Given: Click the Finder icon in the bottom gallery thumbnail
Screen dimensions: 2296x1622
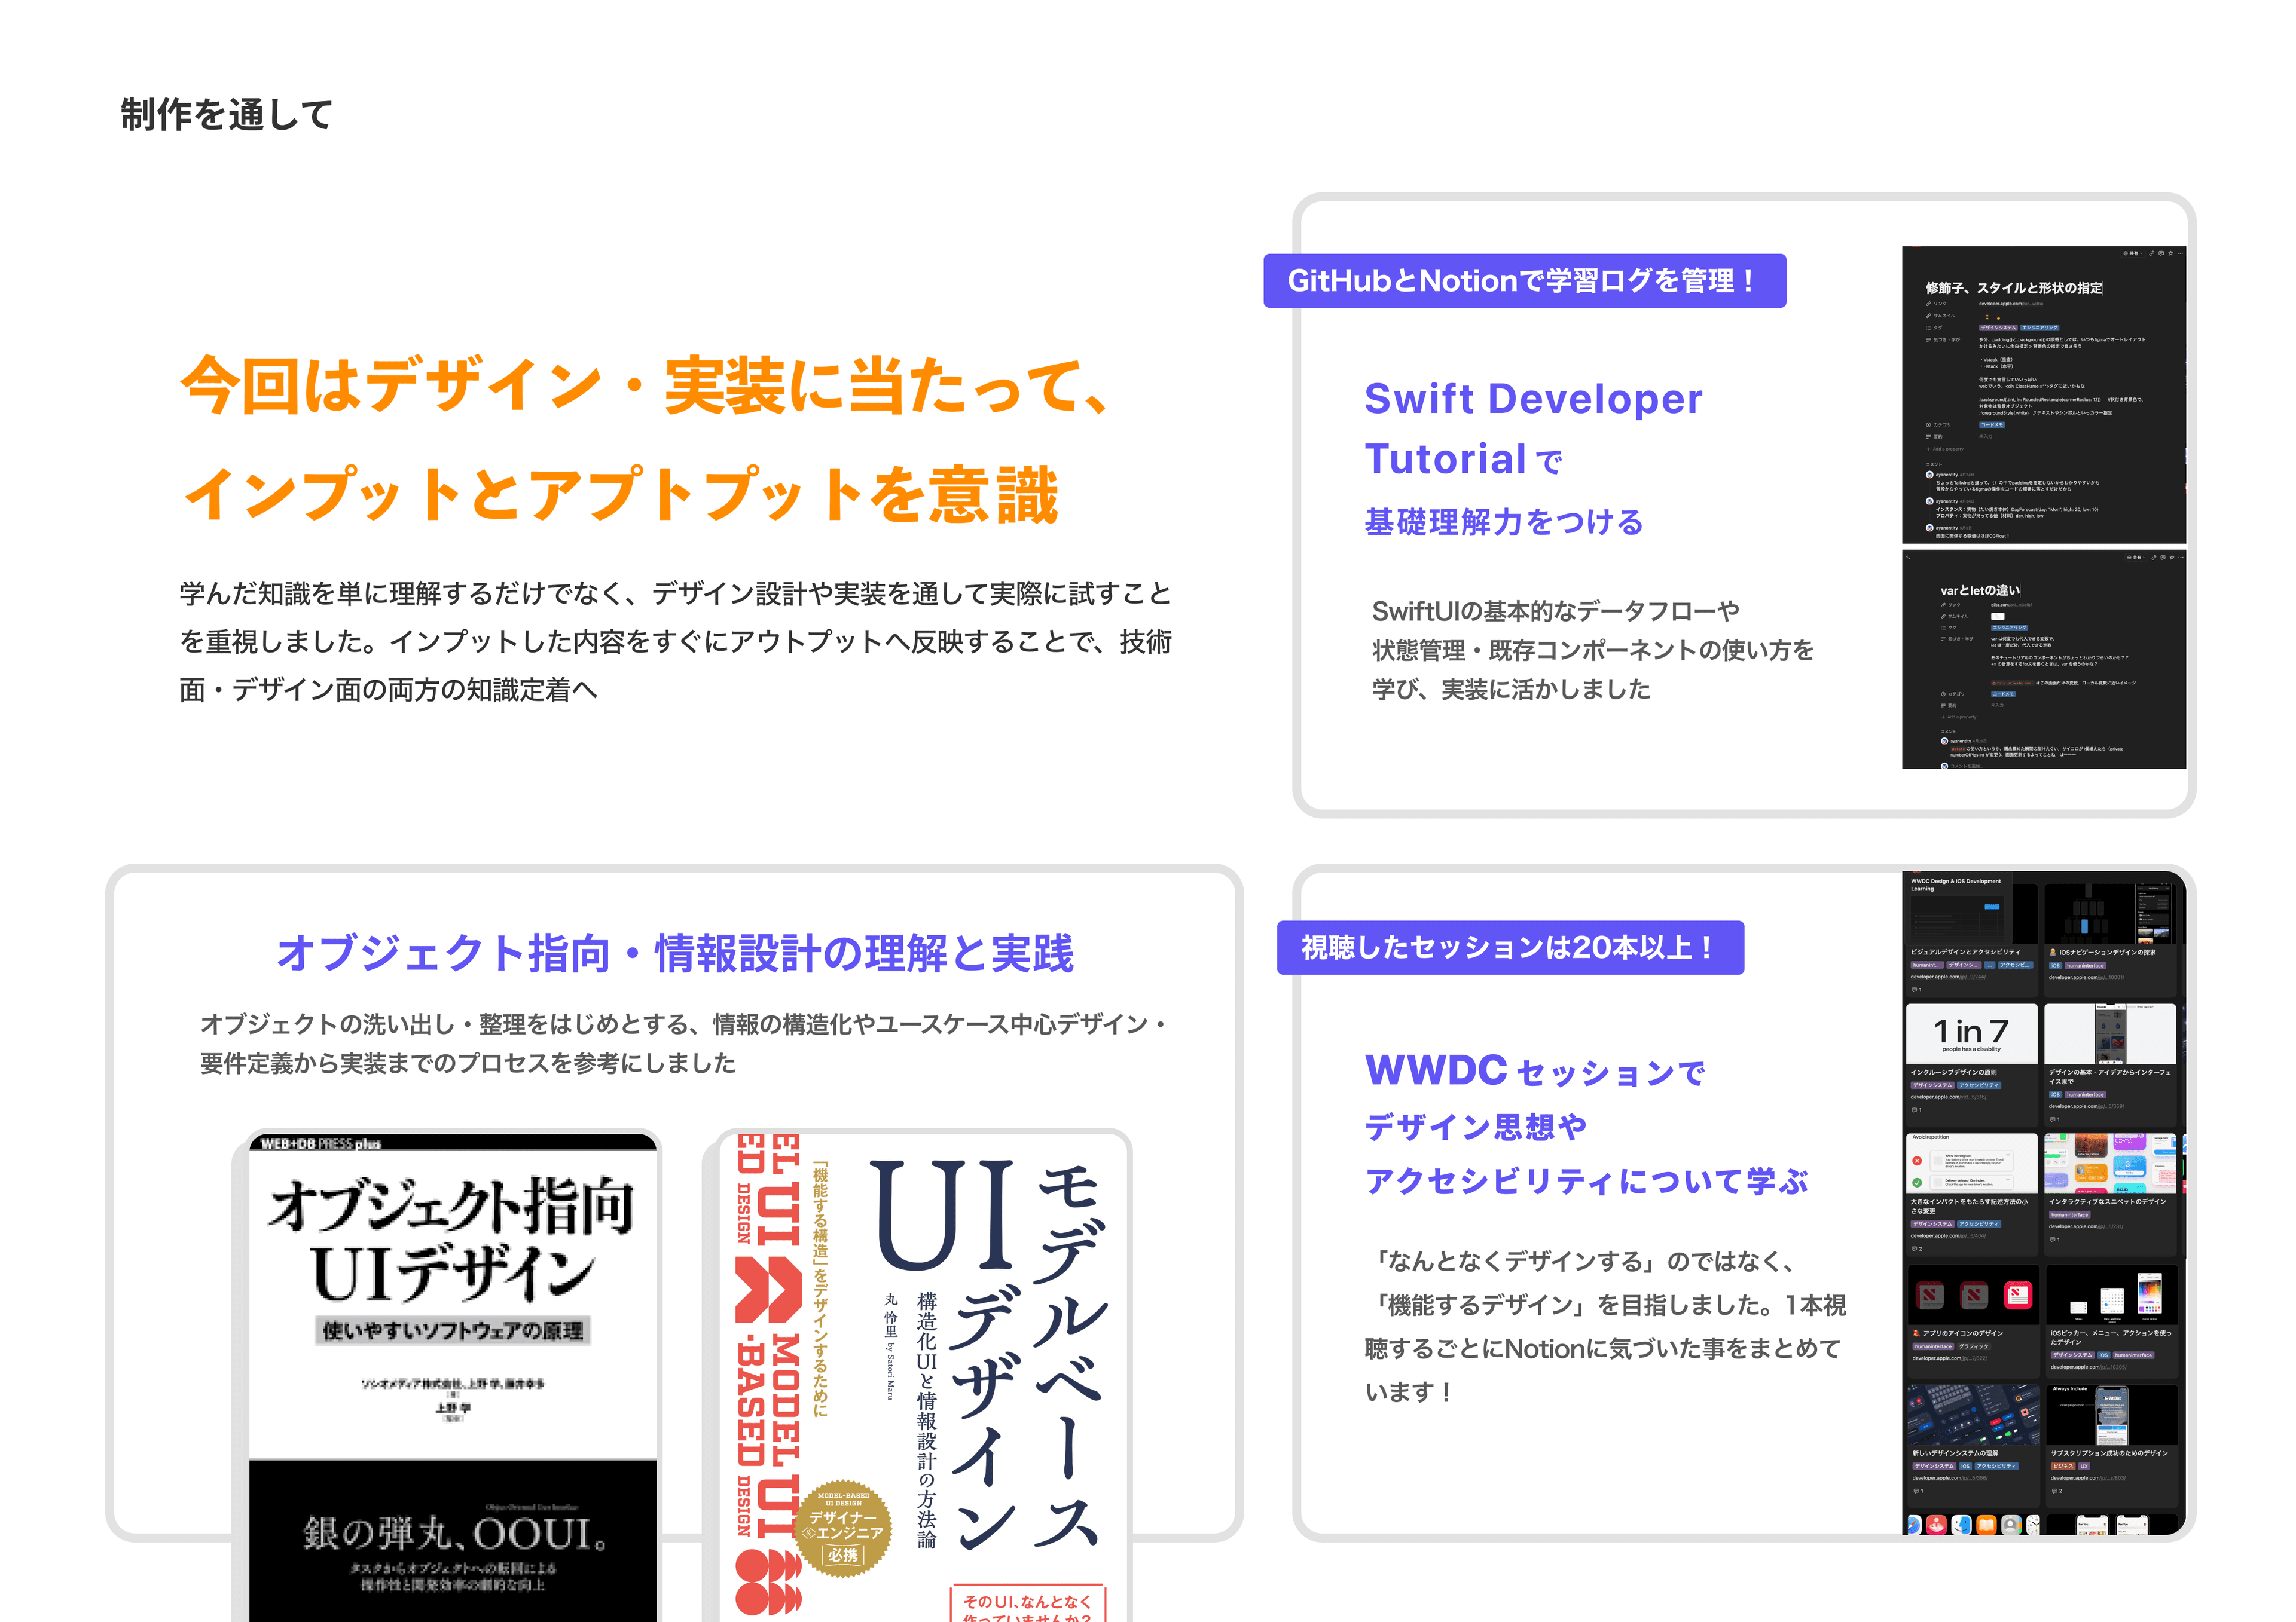Looking at the screenshot, I should [x=1962, y=1525].
